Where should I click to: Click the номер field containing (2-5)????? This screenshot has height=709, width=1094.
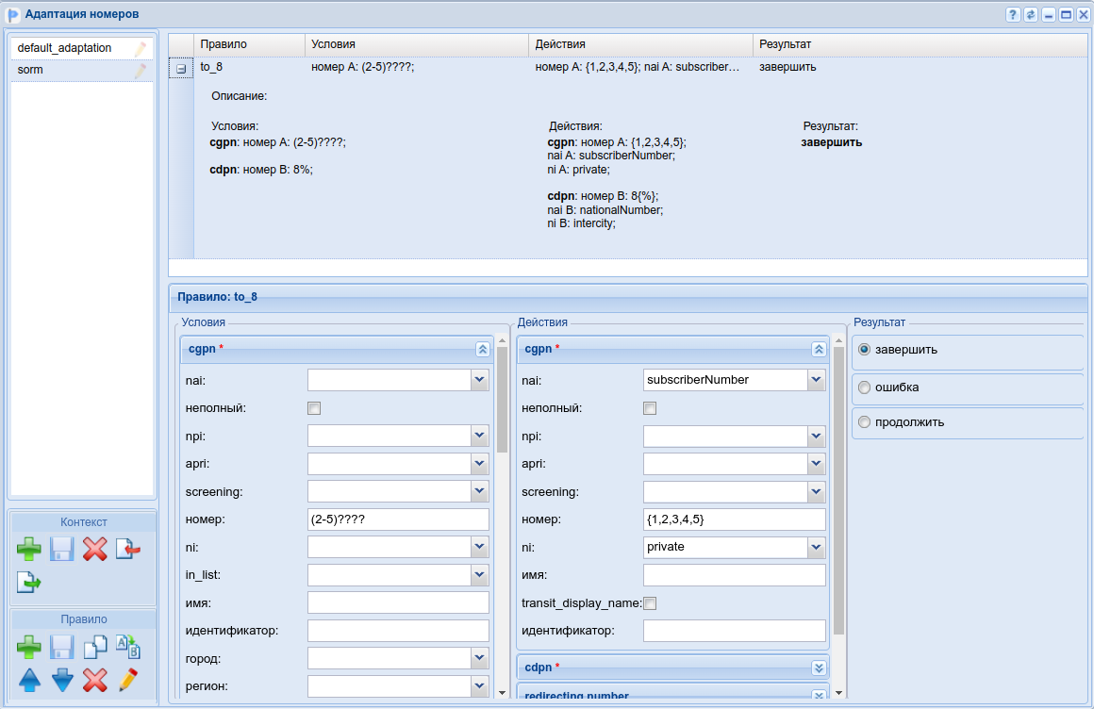tap(398, 519)
